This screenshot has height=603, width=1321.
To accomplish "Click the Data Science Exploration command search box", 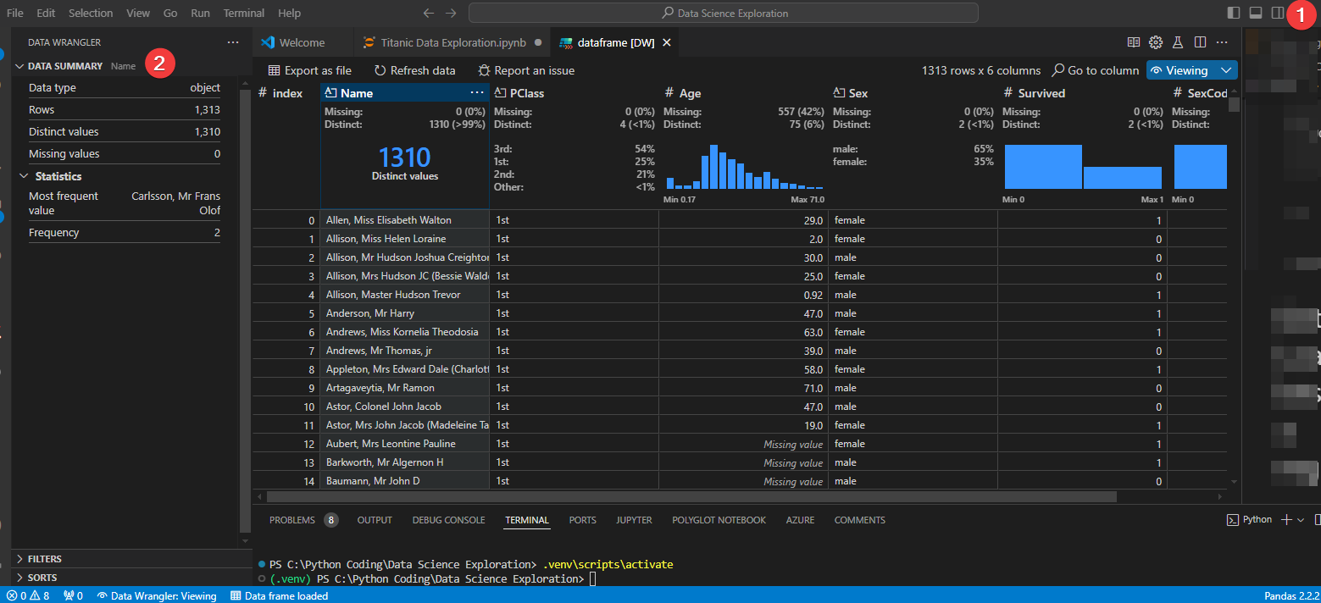I will pyautogui.click(x=724, y=13).
